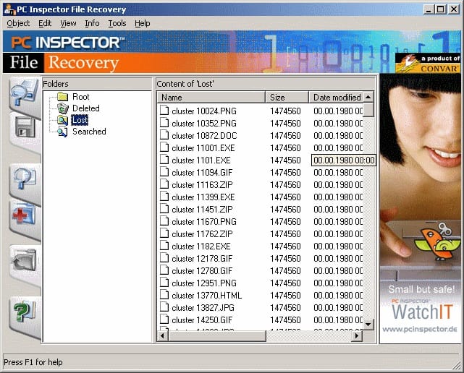Open the View menu
Viewport: 464px width, 373px height.
click(68, 23)
